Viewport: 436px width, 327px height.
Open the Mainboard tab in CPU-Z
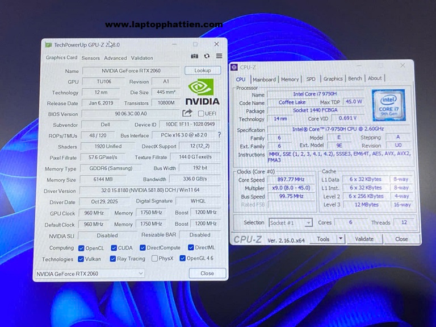264,80
